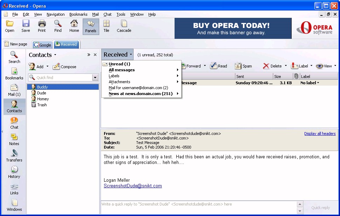
Task: Select Trash in contacts list
Action: (x=63, y=105)
